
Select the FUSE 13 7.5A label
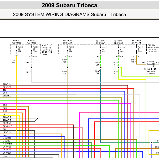coord(35,49)
